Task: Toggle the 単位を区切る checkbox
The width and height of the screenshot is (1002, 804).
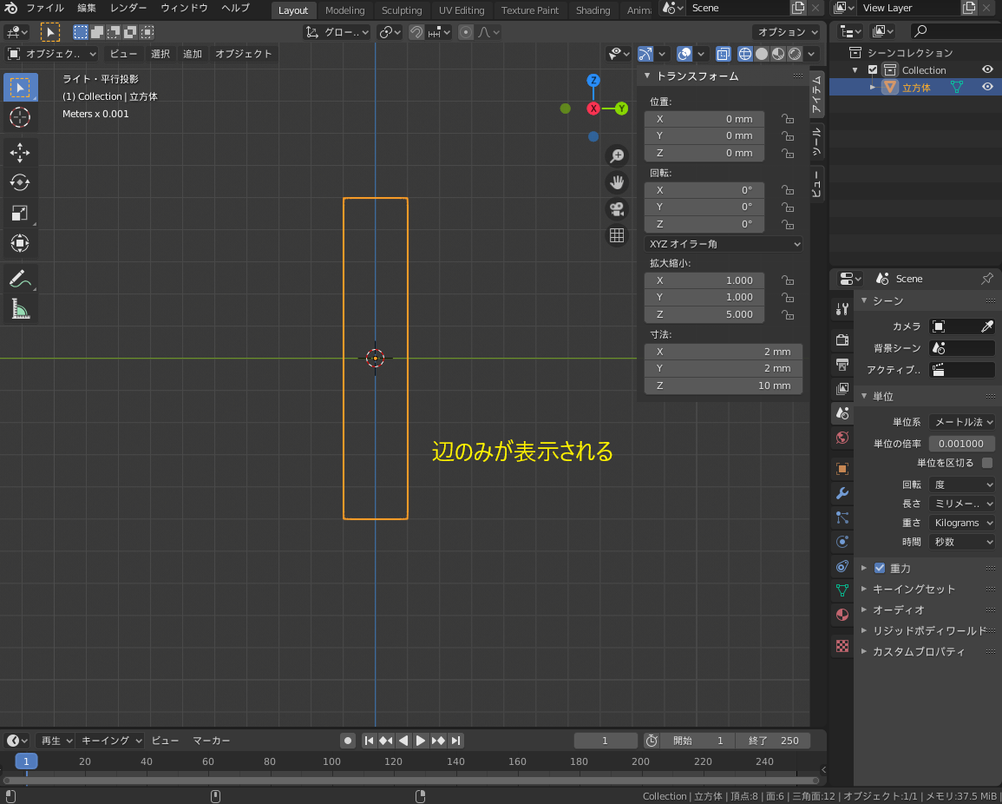Action: 987,463
